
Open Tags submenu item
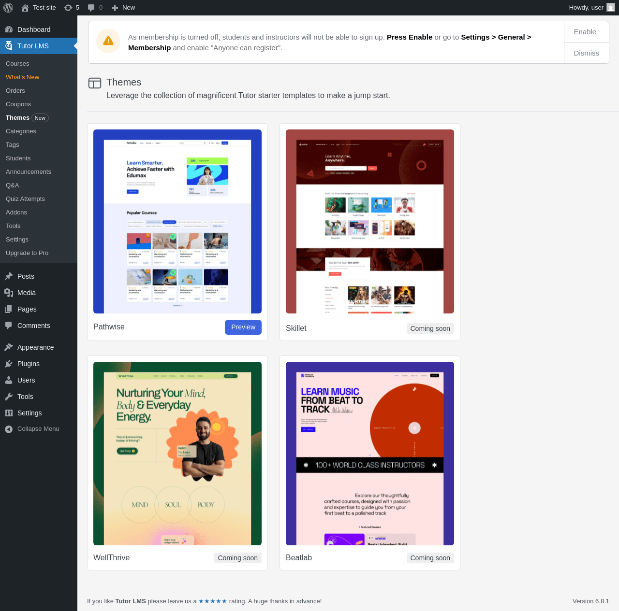pyautogui.click(x=13, y=145)
